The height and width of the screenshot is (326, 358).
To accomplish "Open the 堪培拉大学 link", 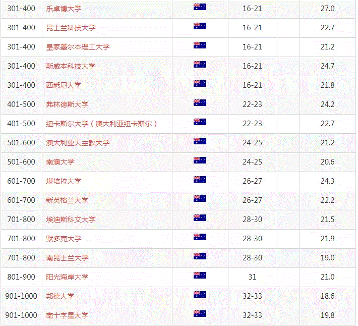I will 64,181.
